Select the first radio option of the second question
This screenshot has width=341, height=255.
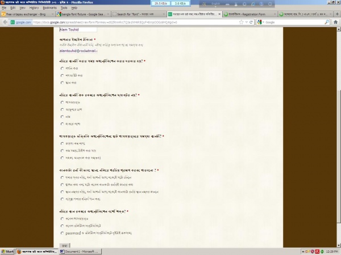[62, 103]
